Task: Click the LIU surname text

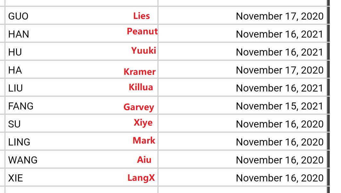Action: click(x=15, y=88)
